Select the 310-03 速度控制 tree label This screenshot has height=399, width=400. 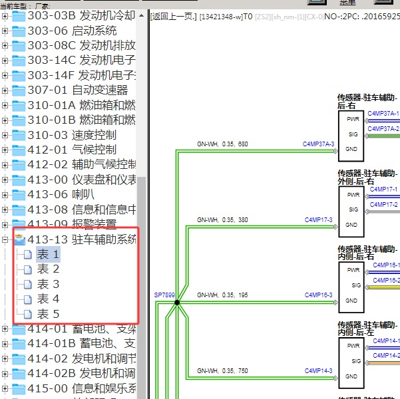pyautogui.click(x=72, y=135)
